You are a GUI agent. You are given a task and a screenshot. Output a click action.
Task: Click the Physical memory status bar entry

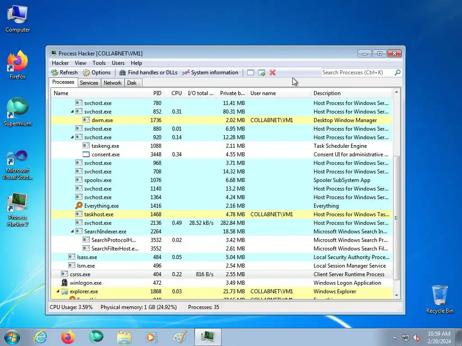click(x=139, y=307)
